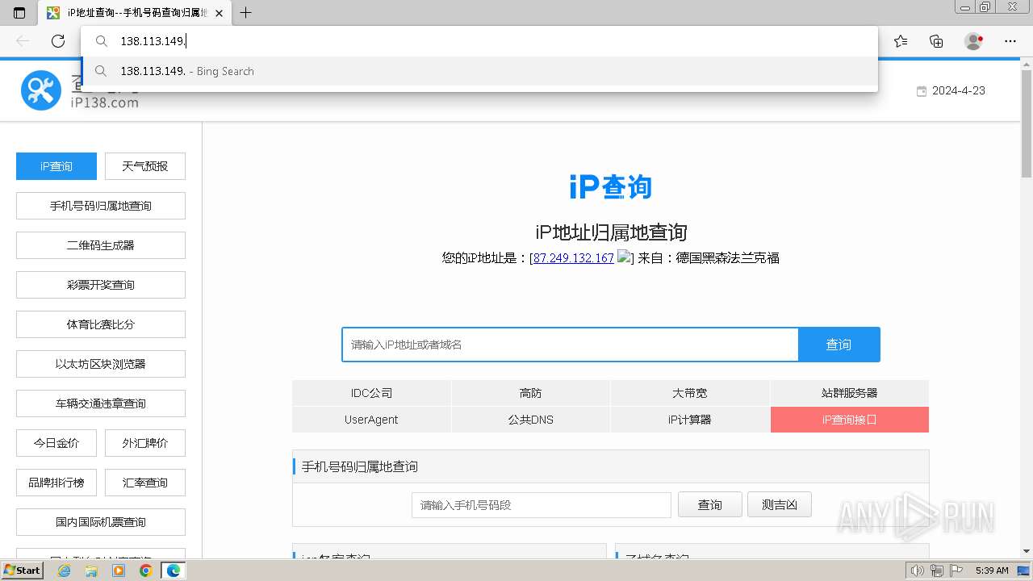Open the IDC公司 tab
Viewport: 1033px width, 581px height.
pos(371,393)
